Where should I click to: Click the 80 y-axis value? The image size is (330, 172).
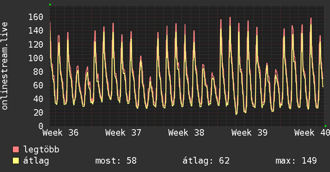(x=38, y=72)
